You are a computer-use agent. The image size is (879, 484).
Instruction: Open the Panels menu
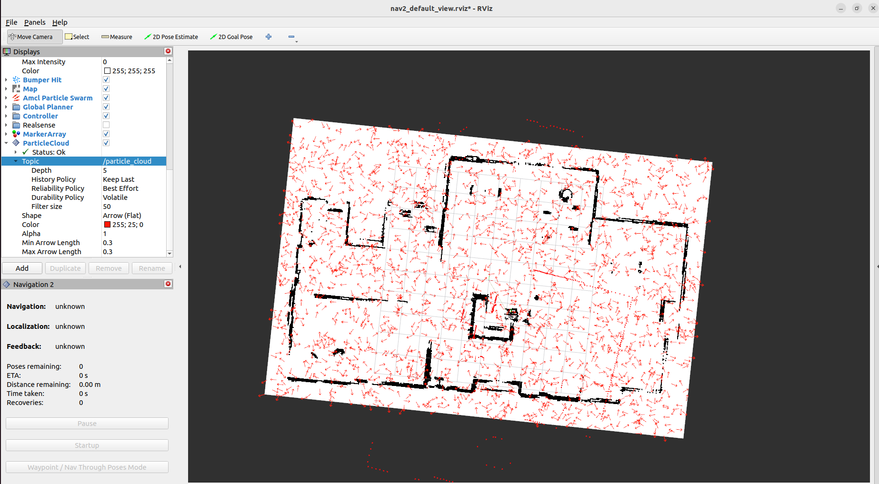(35, 22)
